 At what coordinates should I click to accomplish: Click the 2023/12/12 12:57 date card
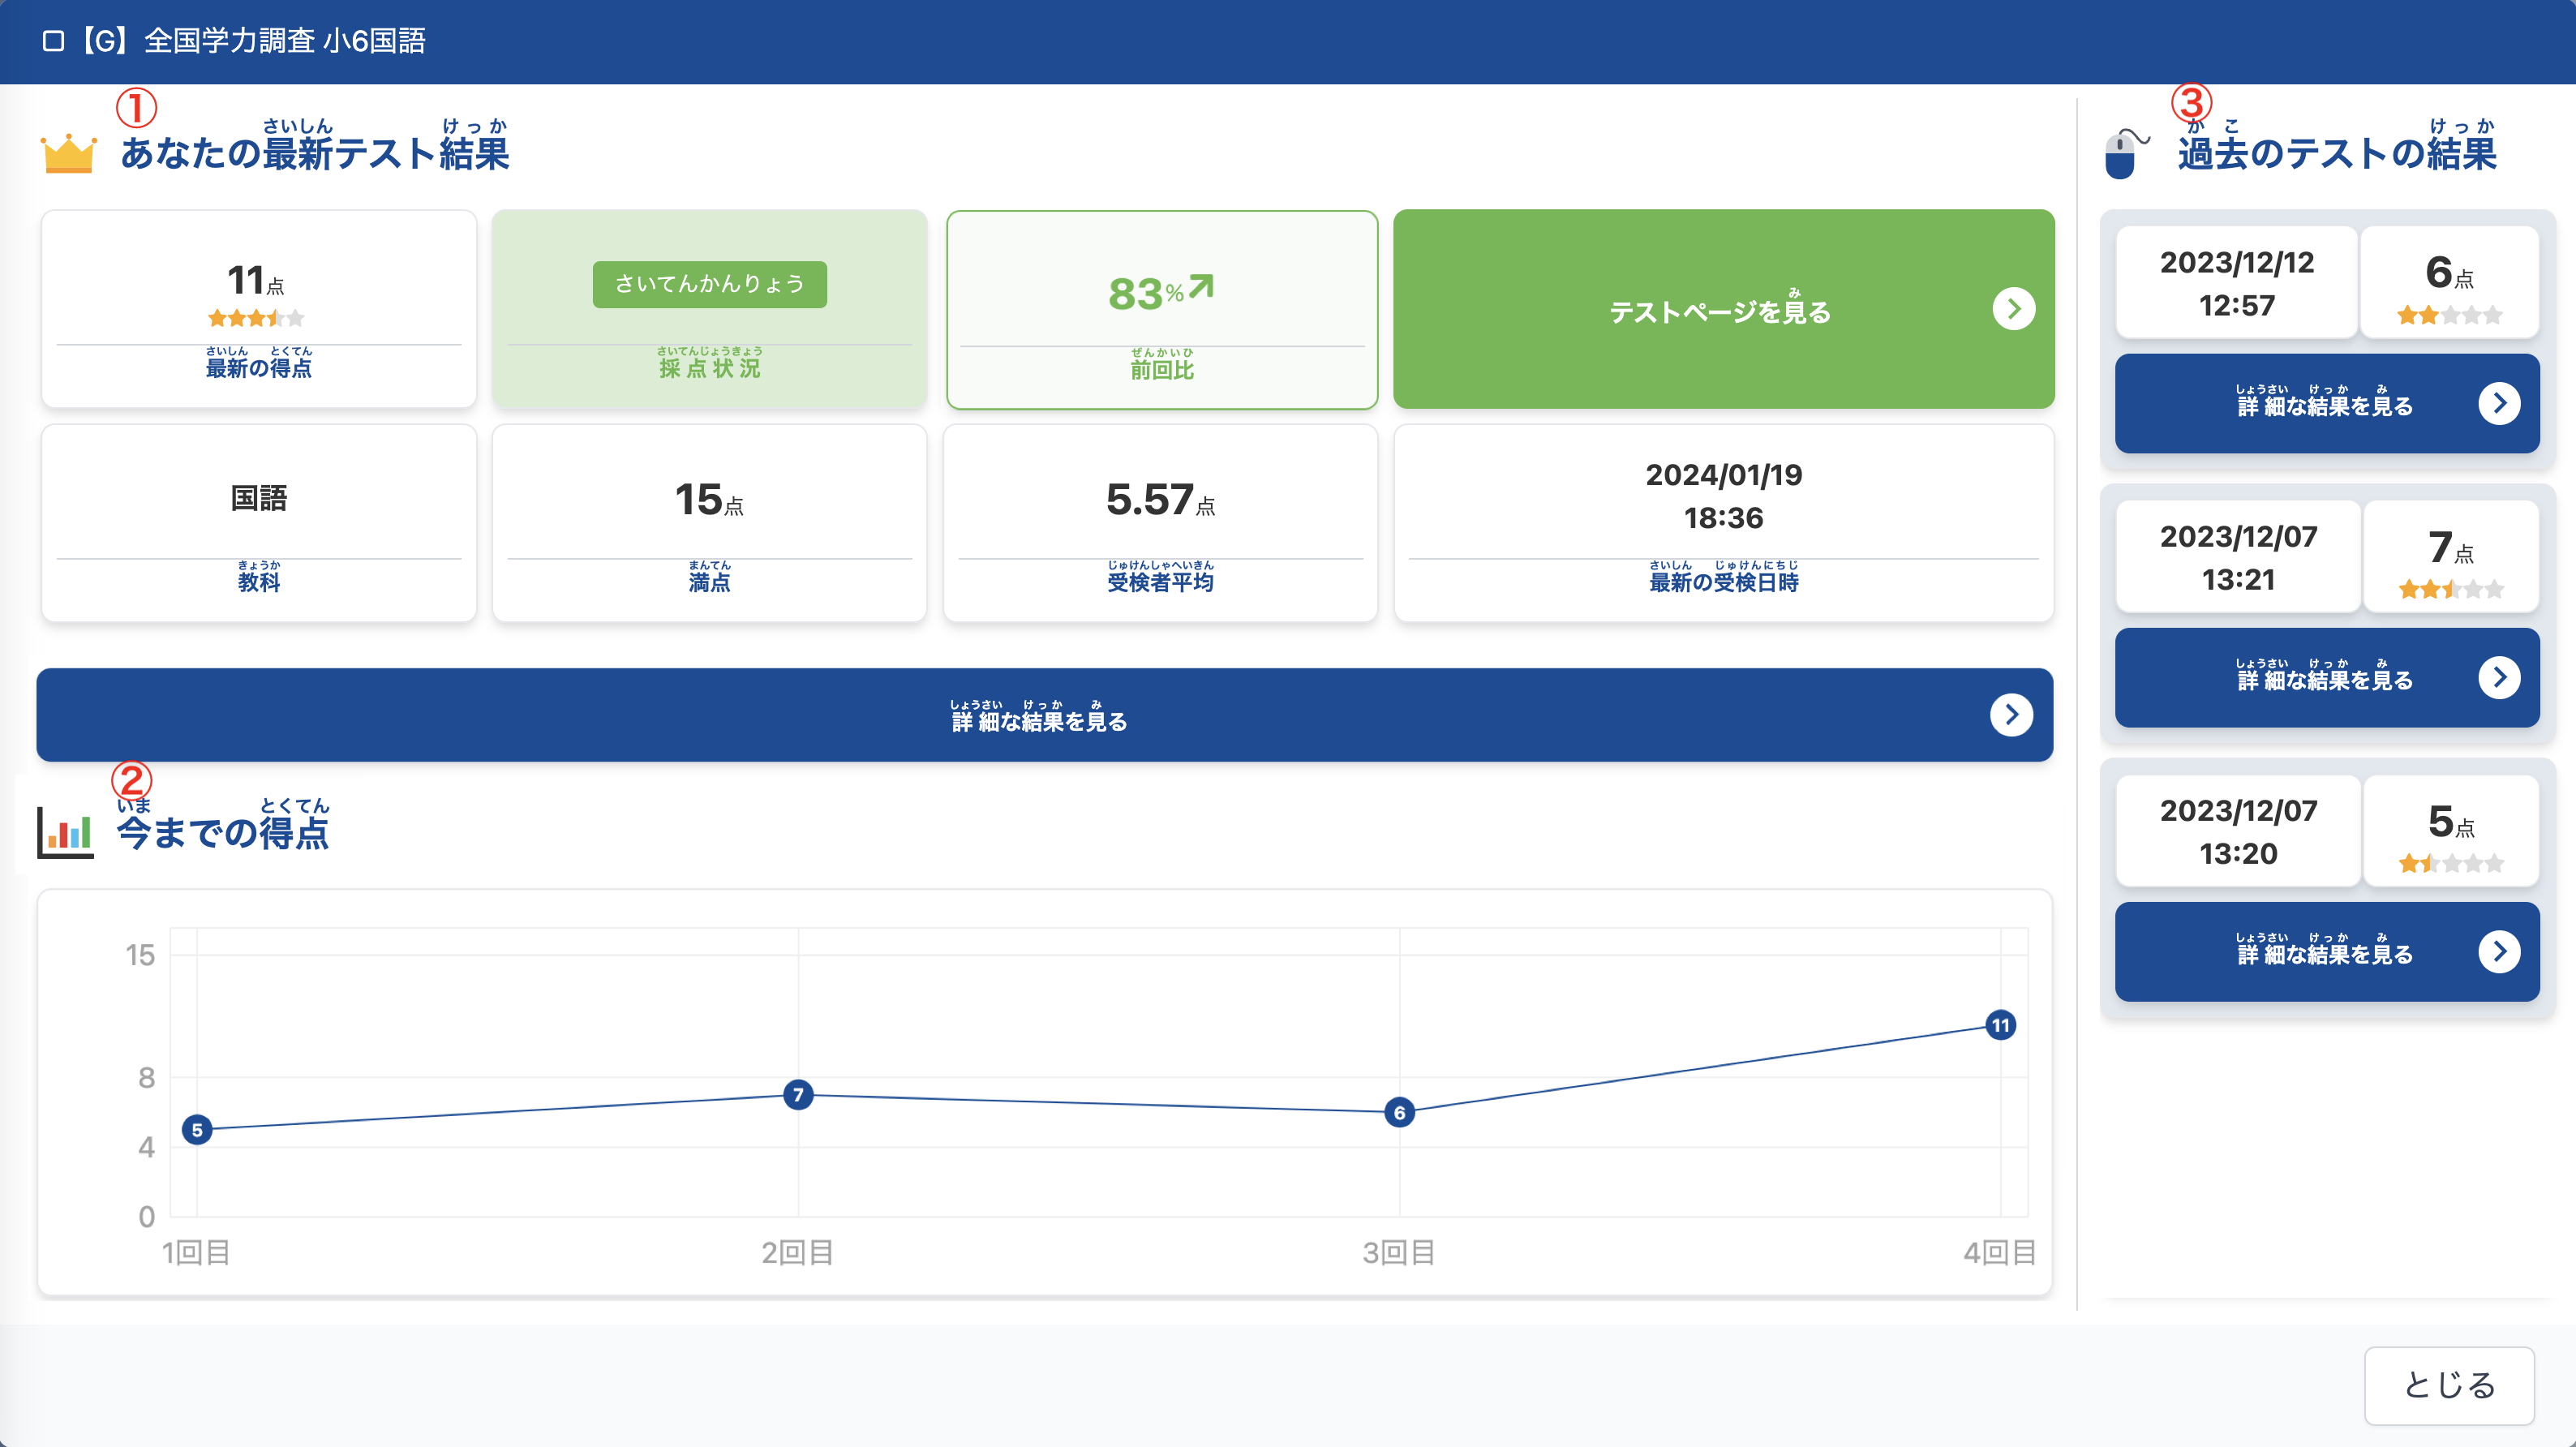2237,283
